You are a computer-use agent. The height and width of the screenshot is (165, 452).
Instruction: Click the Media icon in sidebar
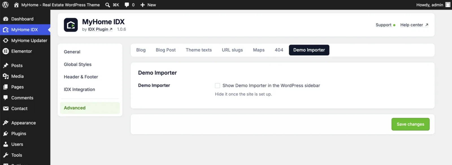(6, 76)
